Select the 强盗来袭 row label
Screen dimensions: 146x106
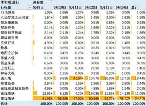click(8, 63)
